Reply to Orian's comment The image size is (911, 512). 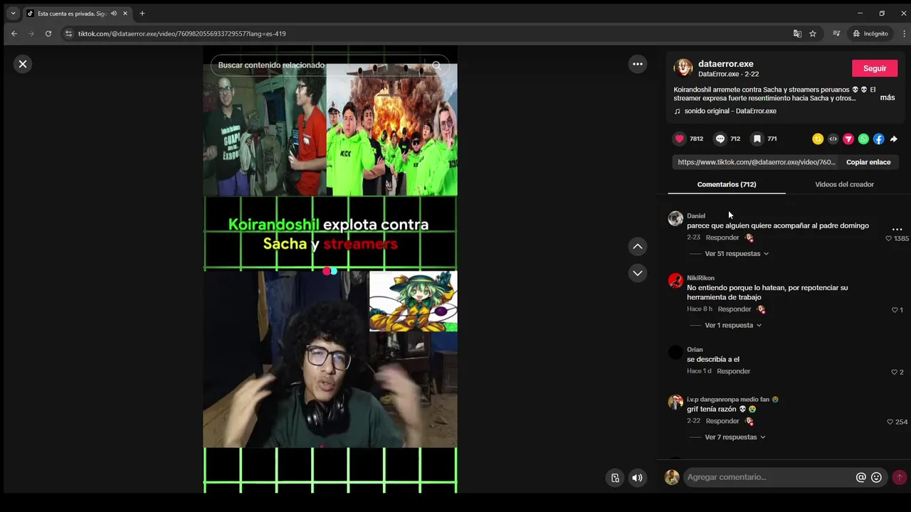click(734, 371)
